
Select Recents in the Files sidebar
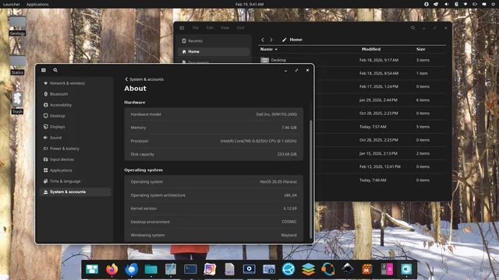tap(214, 41)
